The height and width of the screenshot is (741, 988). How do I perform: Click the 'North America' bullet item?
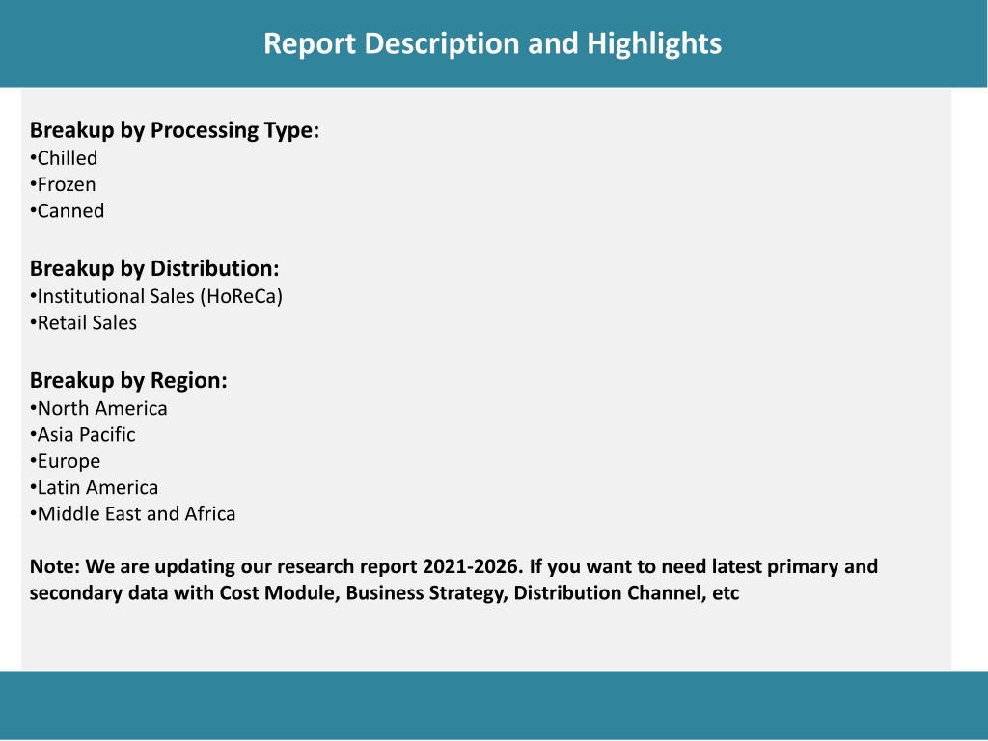(98, 409)
